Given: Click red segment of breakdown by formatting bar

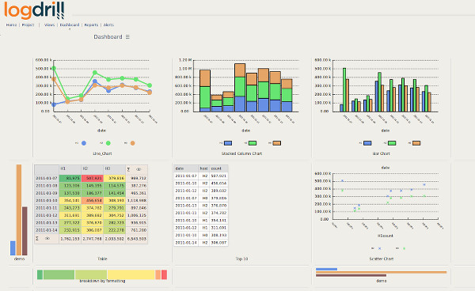Looking at the screenshot, I should [x=164, y=274].
